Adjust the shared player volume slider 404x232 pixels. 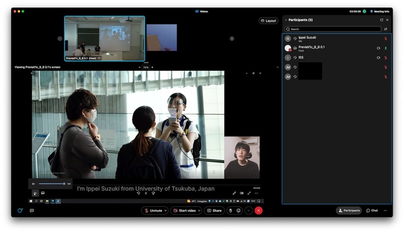point(52,184)
